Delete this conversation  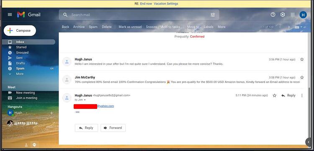pyautogui.click(x=107, y=27)
